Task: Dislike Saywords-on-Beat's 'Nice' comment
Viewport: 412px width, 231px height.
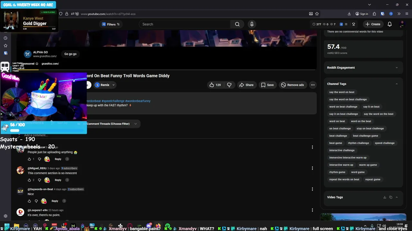Action: point(36,201)
